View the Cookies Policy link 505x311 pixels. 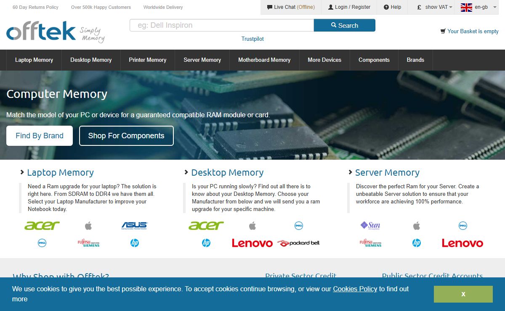(x=355, y=289)
